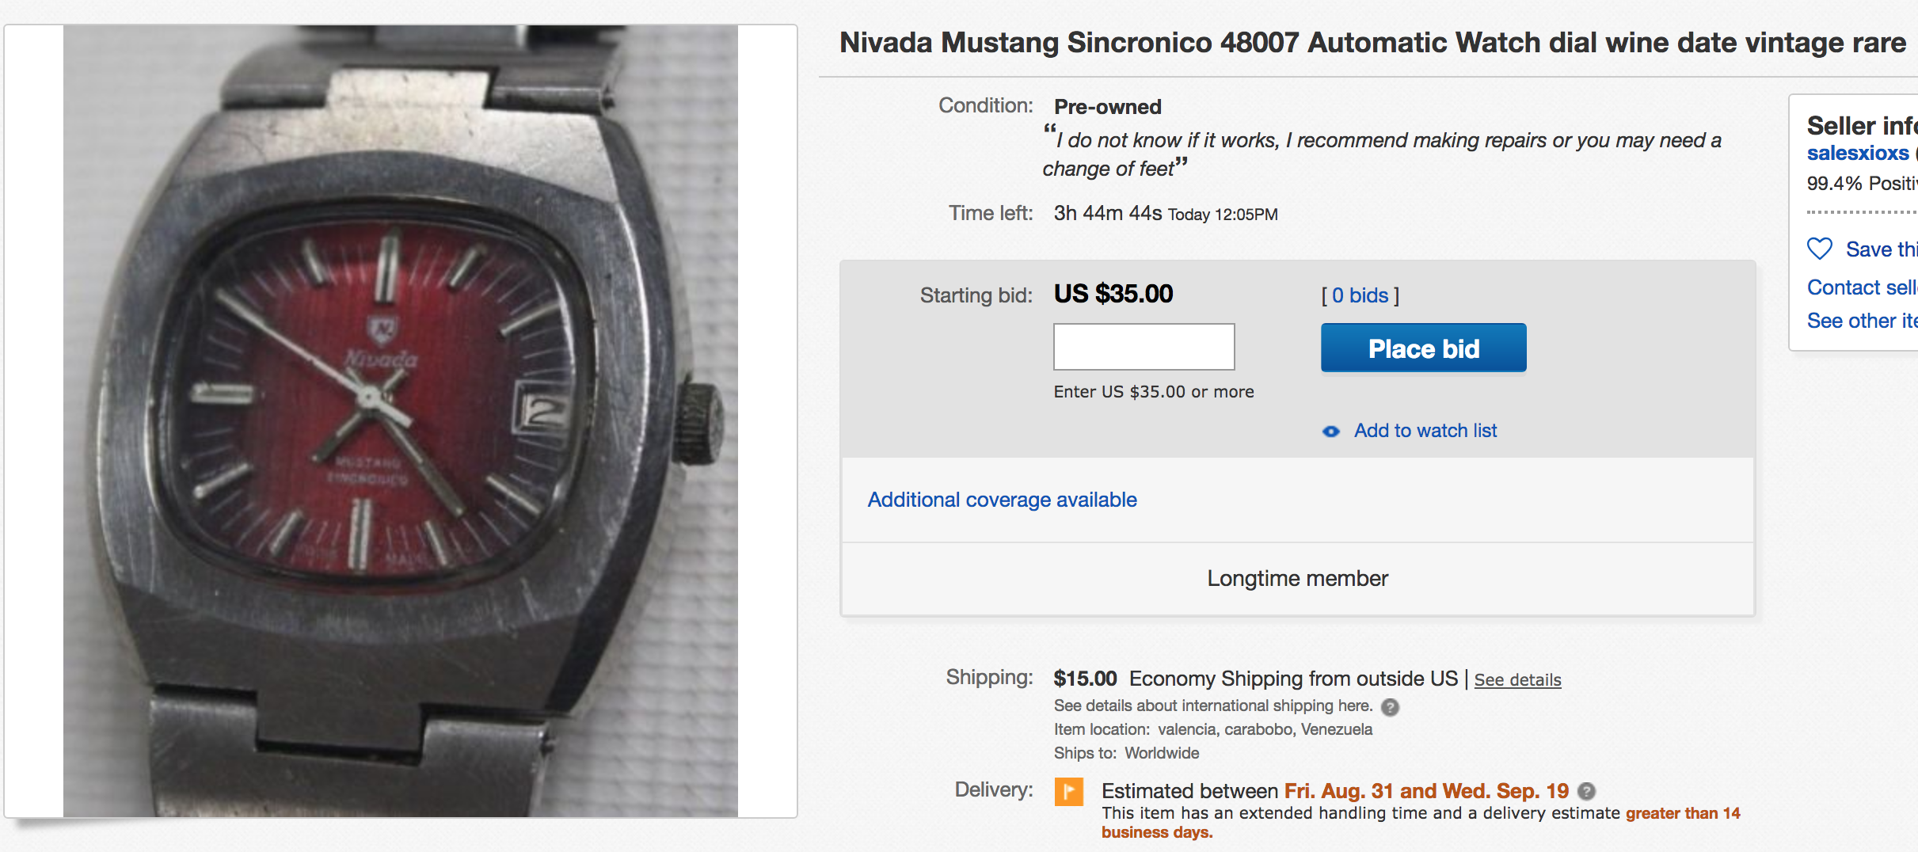1918x852 pixels.
Task: Click the Seller info heading
Action: click(x=1861, y=126)
